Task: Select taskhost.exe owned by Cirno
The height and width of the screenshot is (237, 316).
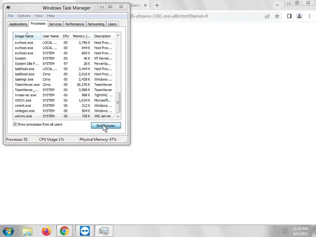Action: point(64,74)
